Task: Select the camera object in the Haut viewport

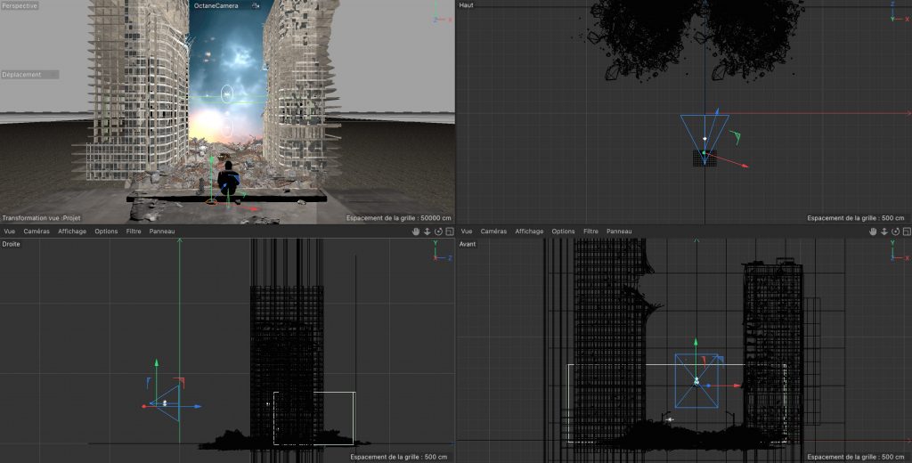Action: 704,139
